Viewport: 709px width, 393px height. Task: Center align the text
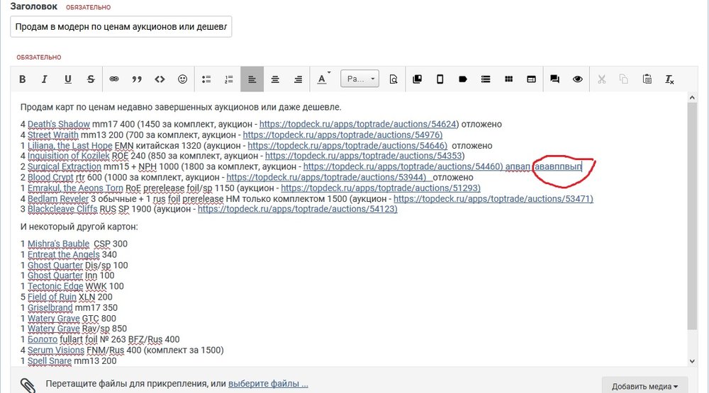(x=275, y=79)
